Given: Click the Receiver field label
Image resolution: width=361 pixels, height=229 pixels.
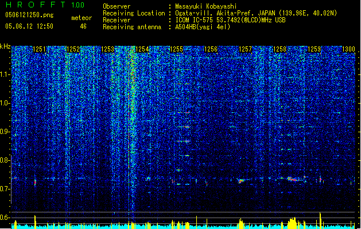Looking at the screenshot, I should [117, 20].
